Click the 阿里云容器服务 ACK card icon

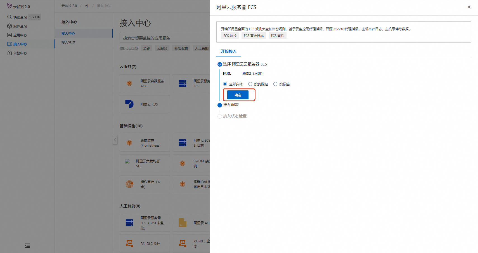[129, 83]
